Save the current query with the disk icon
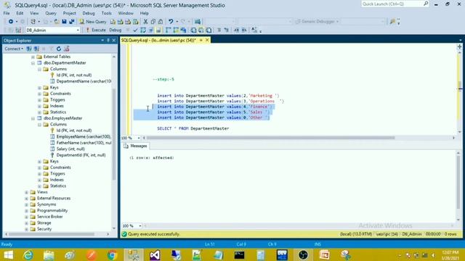465x261 pixels. [64, 22]
